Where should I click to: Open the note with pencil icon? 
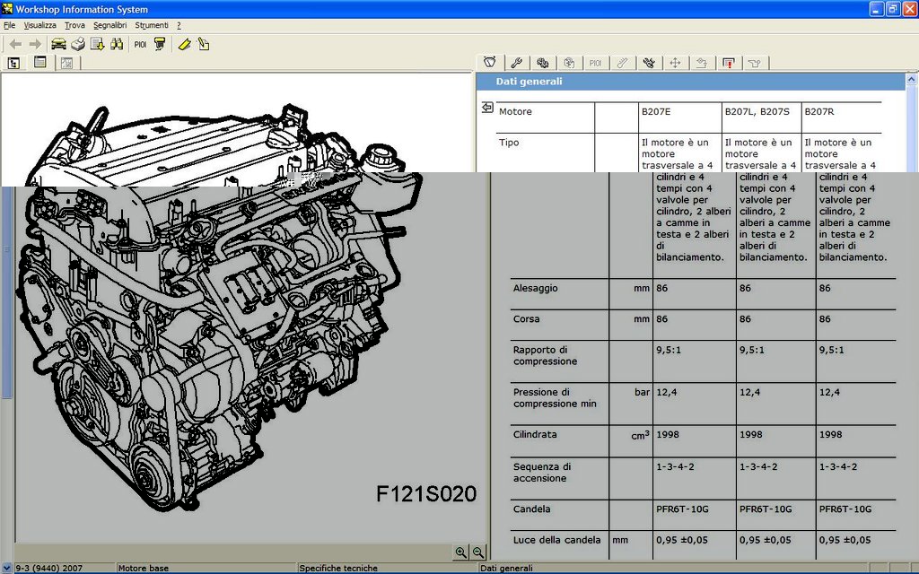pyautogui.click(x=204, y=44)
